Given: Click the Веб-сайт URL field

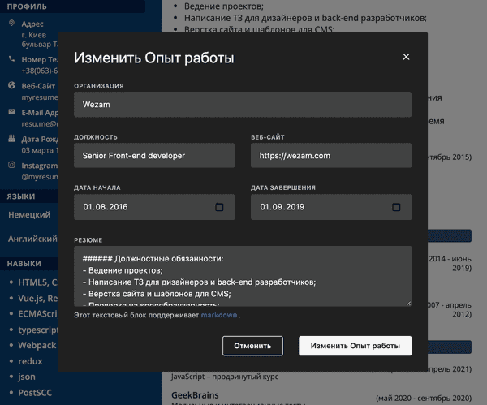Looking at the screenshot, I should pos(331,155).
